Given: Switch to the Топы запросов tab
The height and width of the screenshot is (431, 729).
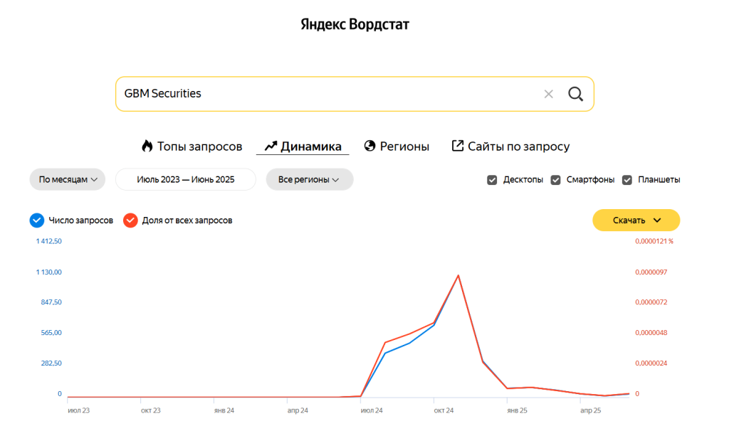Looking at the screenshot, I should pyautogui.click(x=199, y=147).
